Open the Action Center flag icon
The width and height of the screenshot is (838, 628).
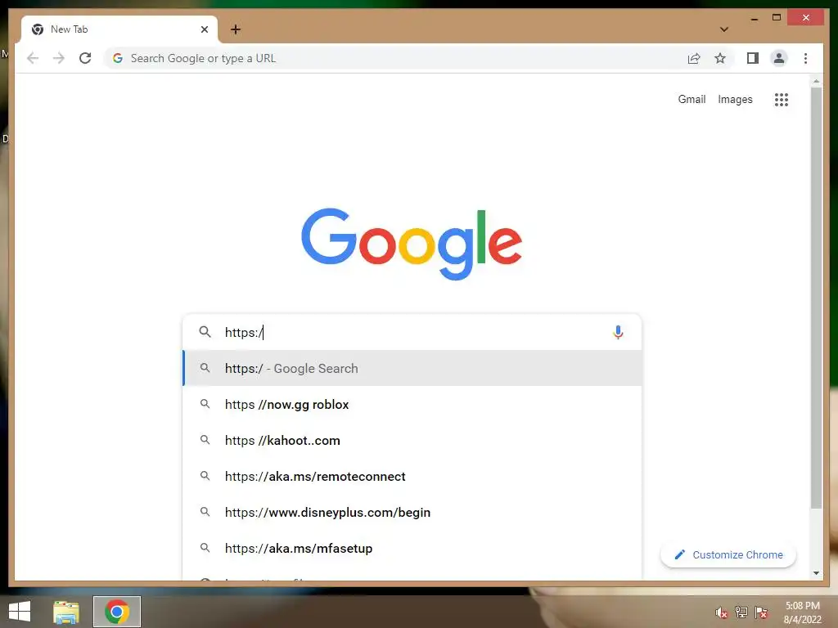coord(761,612)
